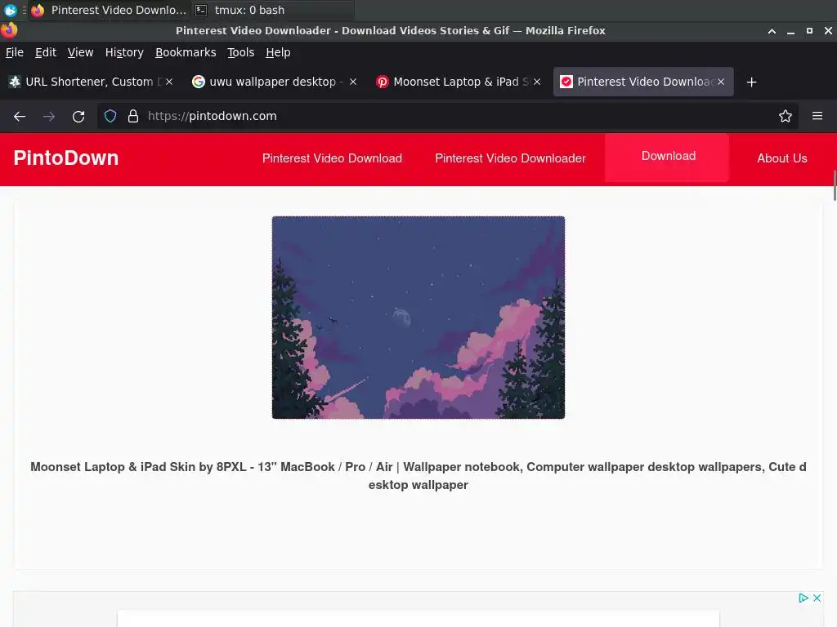This screenshot has width=837, height=627.
Task: Go back using the browser back arrow
Action: coord(20,116)
